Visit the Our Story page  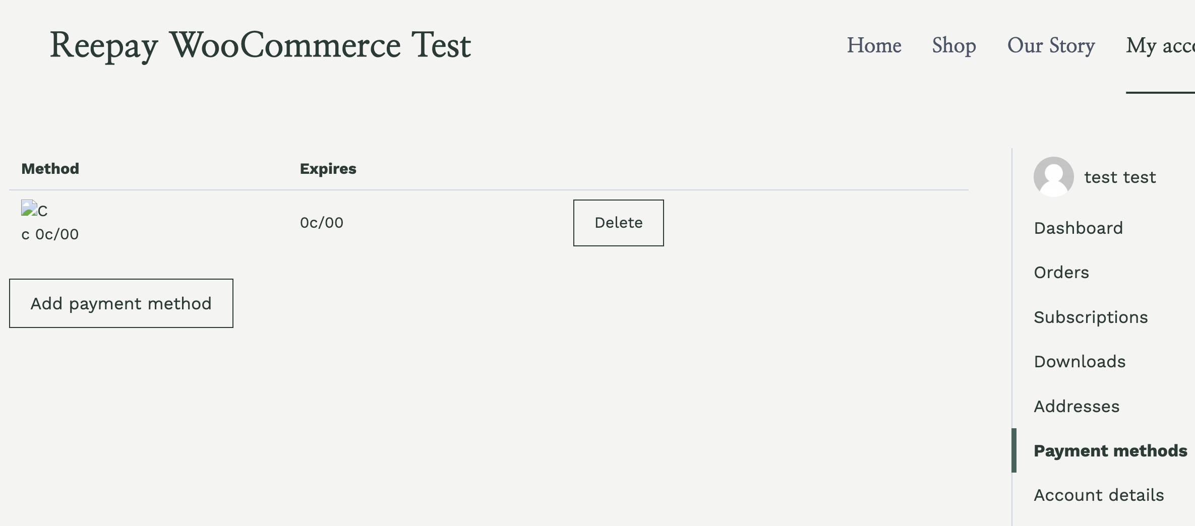[x=1051, y=45]
